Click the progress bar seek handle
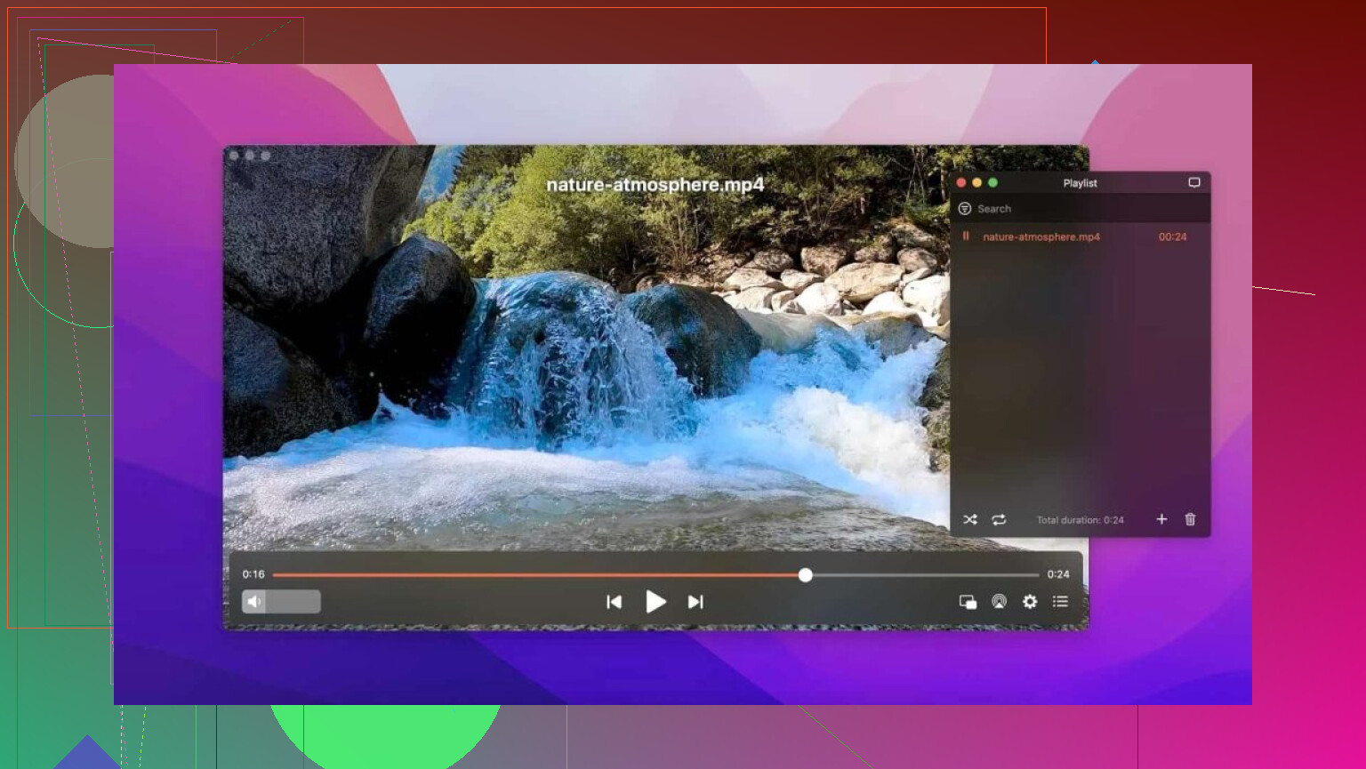 coord(805,575)
